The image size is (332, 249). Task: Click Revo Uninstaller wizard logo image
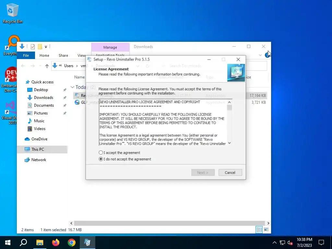[x=236, y=73]
